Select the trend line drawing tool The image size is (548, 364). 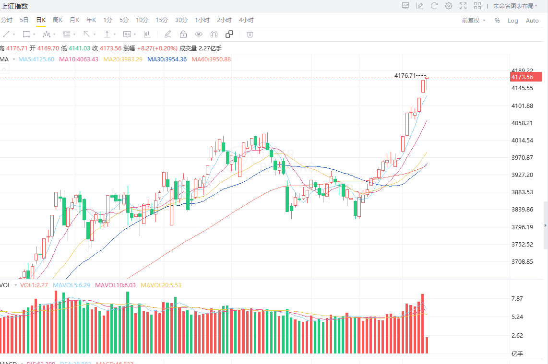[x=6, y=34]
